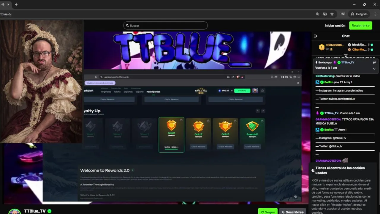Click the bookmark icon in streamed browser address bar
The image size is (380, 214).
[x=96, y=77]
